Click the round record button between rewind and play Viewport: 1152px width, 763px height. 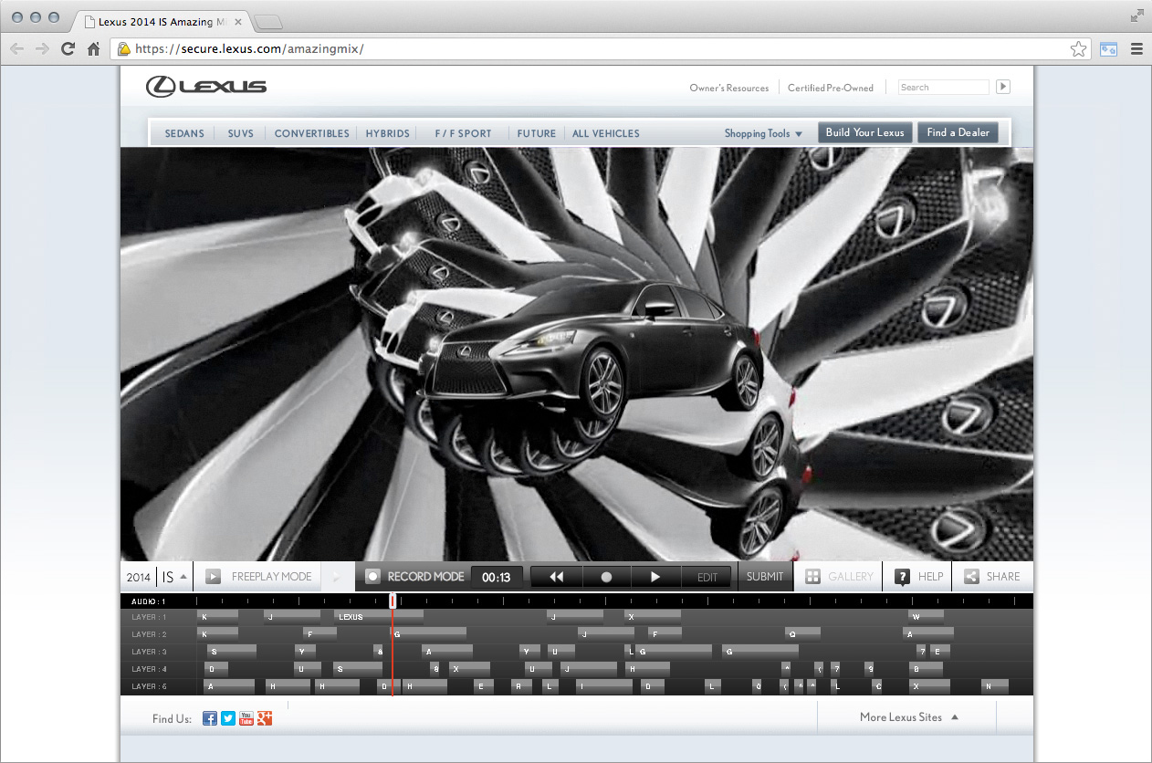605,577
